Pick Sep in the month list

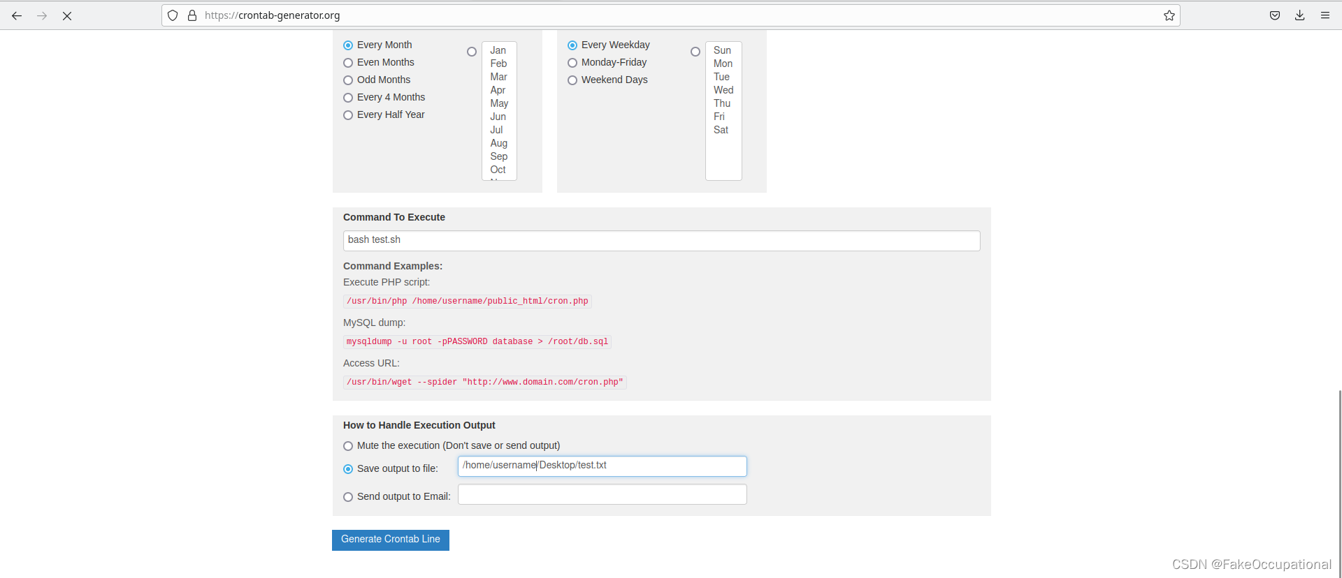(x=498, y=156)
